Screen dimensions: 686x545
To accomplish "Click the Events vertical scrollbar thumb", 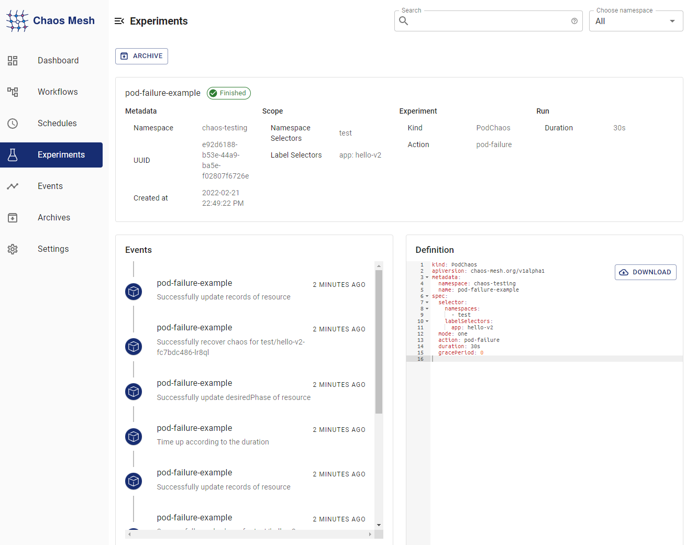I will [379, 342].
